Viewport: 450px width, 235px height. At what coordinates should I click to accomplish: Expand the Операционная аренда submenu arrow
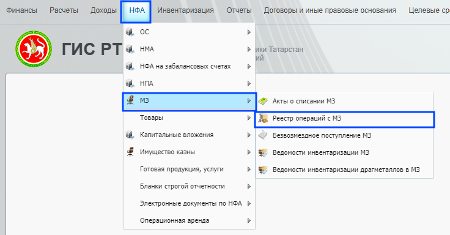[249, 221]
